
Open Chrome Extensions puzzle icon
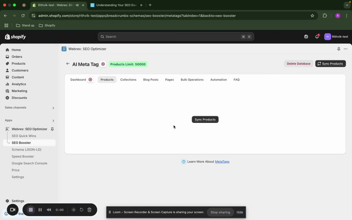(x=325, y=16)
